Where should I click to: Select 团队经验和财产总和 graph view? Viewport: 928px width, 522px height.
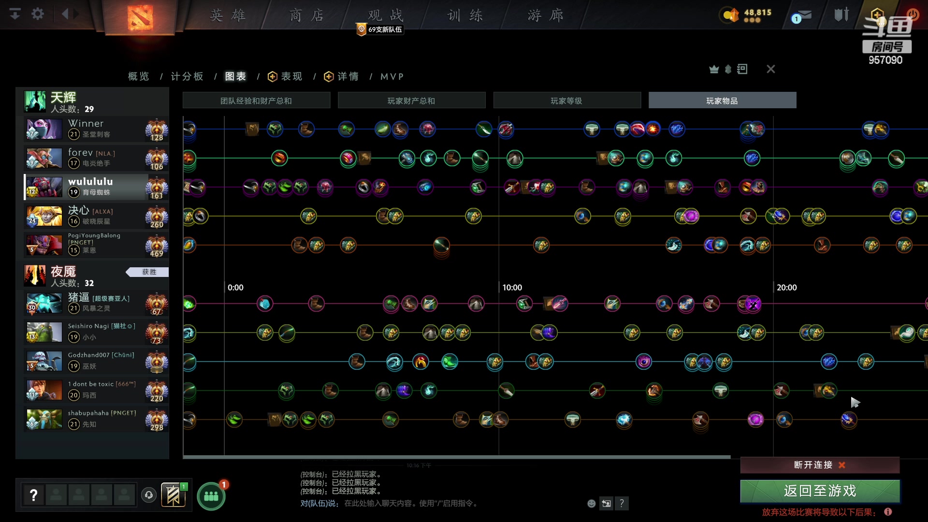point(256,101)
